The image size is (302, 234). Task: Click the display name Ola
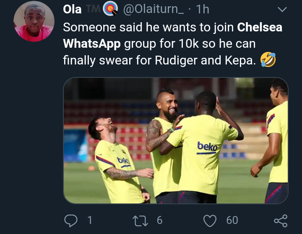(x=72, y=9)
